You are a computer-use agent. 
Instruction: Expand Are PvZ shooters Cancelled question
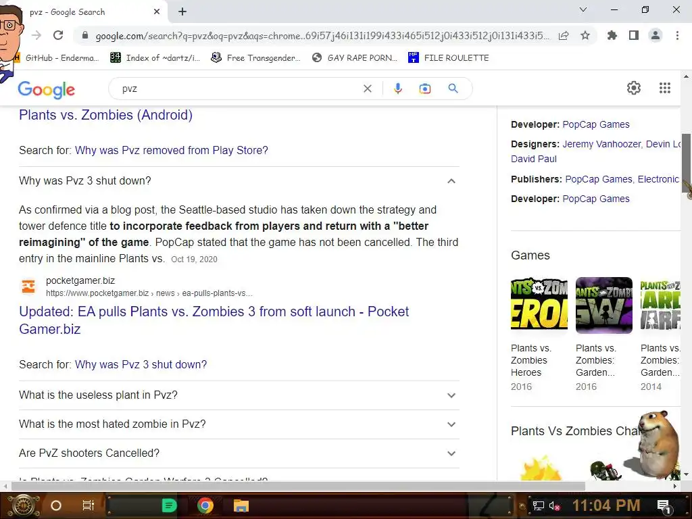coord(239,453)
